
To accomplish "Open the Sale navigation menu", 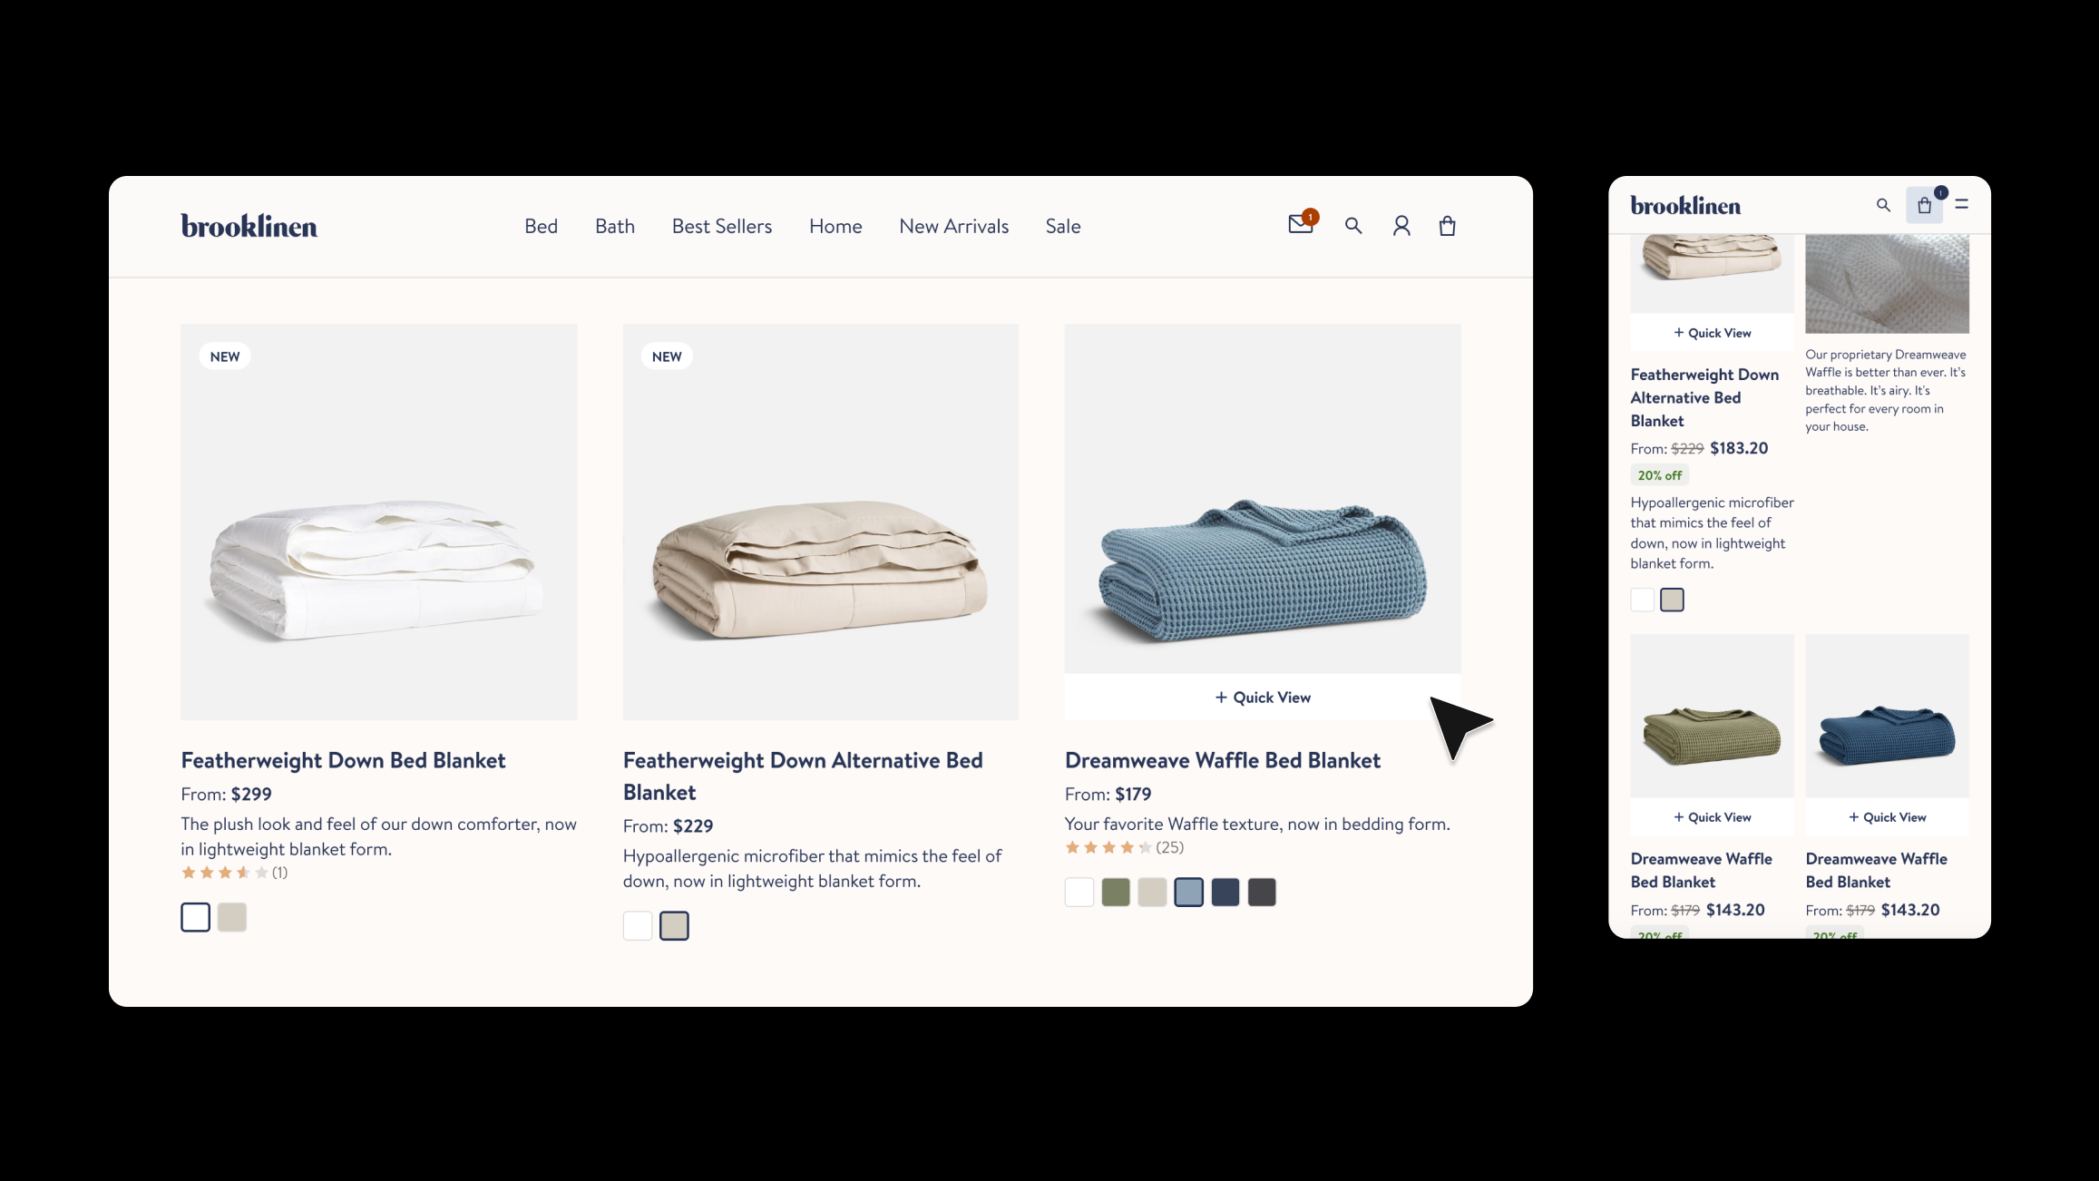I will point(1062,226).
